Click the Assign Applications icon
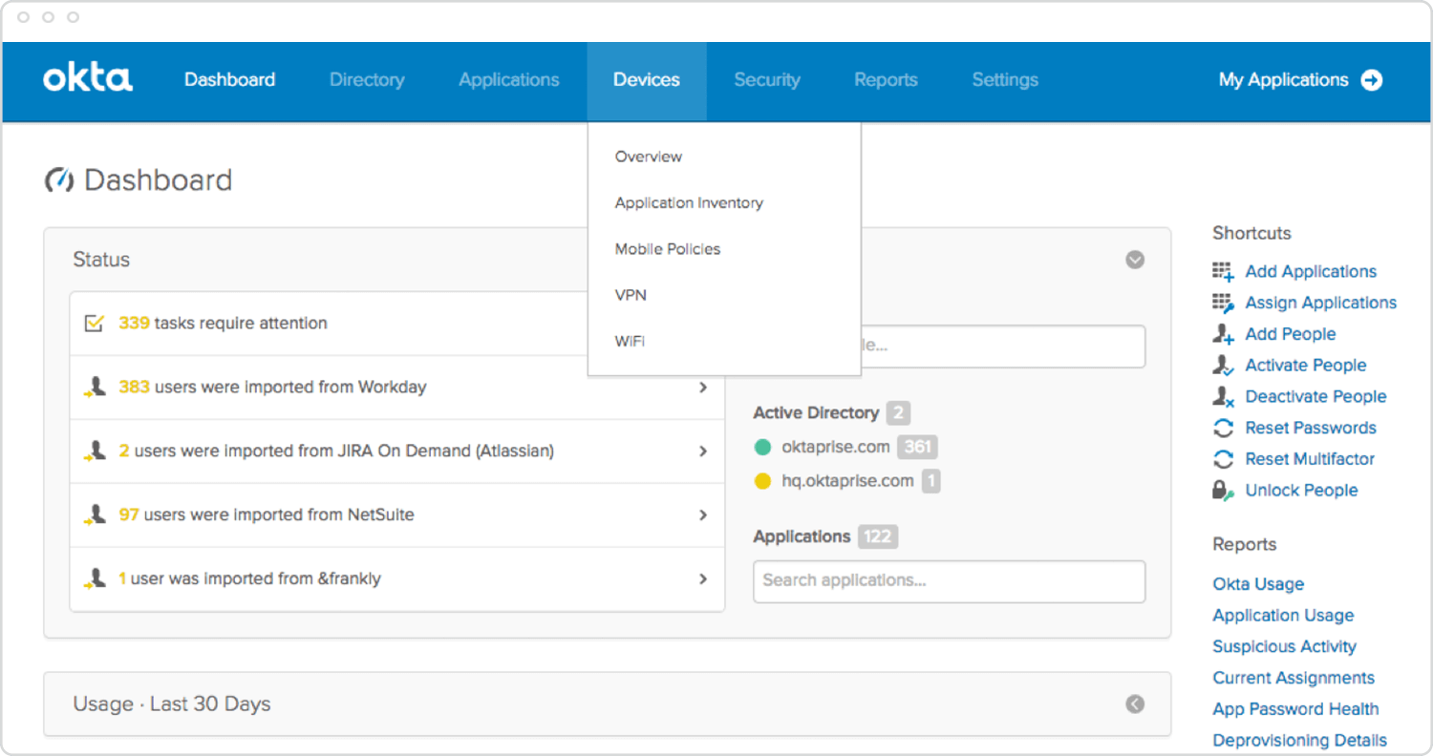1433x756 pixels. [x=1223, y=304]
